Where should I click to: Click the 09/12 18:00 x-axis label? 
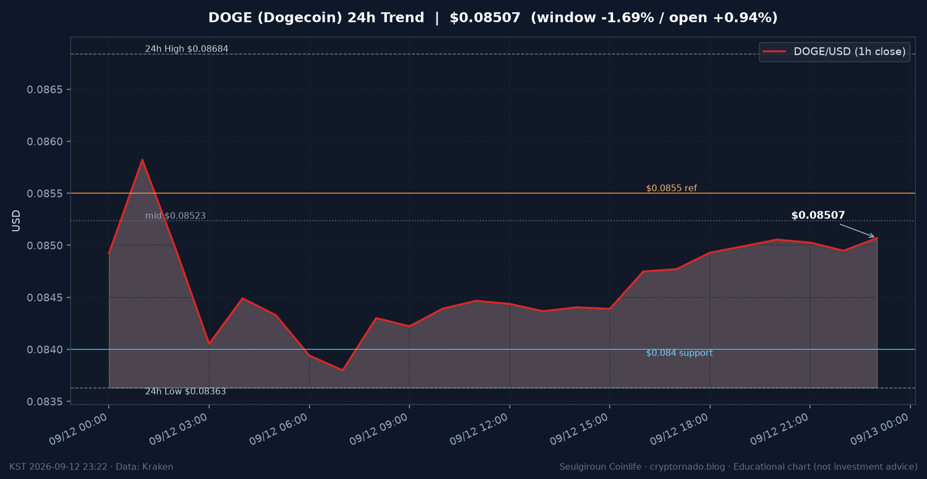(x=679, y=429)
